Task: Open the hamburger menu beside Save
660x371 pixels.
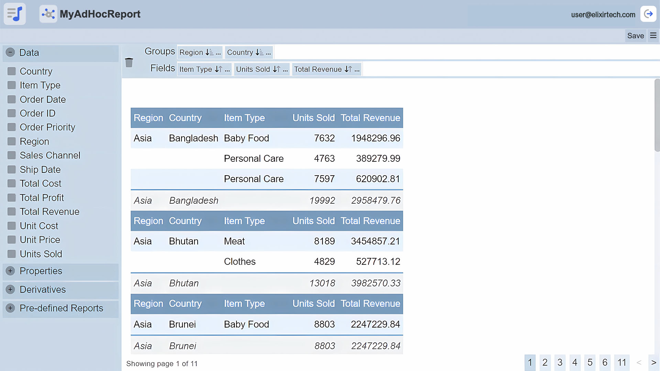Action: [653, 35]
